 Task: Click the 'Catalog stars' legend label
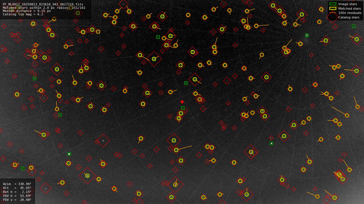349,17
